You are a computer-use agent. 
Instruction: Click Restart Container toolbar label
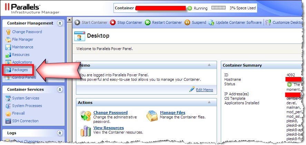(x=167, y=22)
